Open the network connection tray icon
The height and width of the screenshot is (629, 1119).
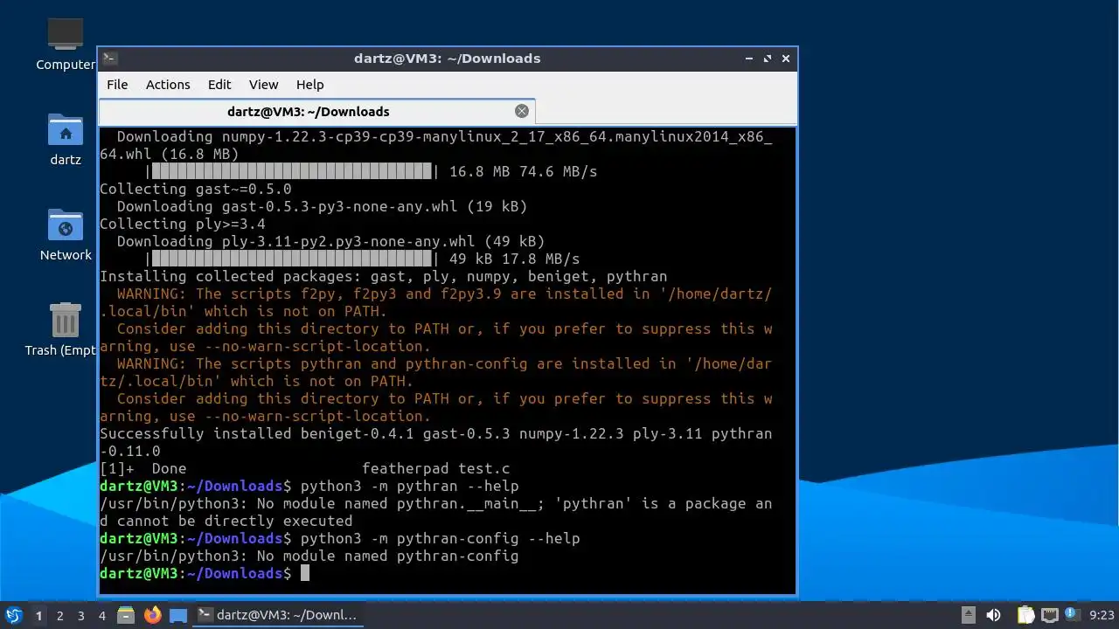click(x=1049, y=615)
